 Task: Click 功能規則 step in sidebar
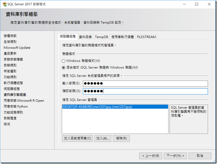[x=10, y=77]
